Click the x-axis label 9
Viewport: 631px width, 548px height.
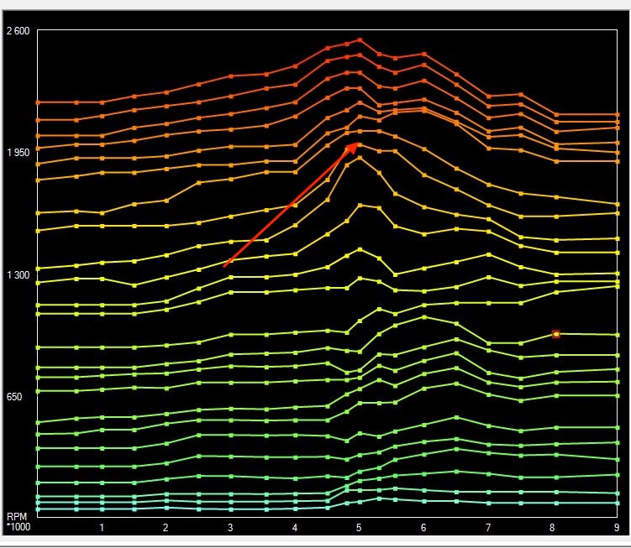coord(618,528)
